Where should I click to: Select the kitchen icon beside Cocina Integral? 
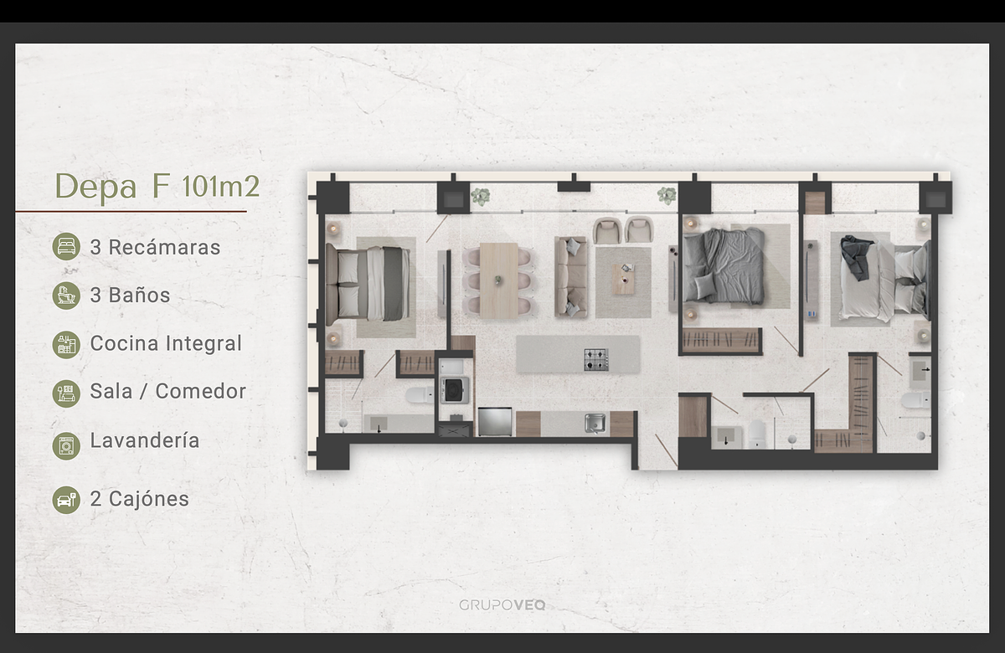pyautogui.click(x=65, y=344)
